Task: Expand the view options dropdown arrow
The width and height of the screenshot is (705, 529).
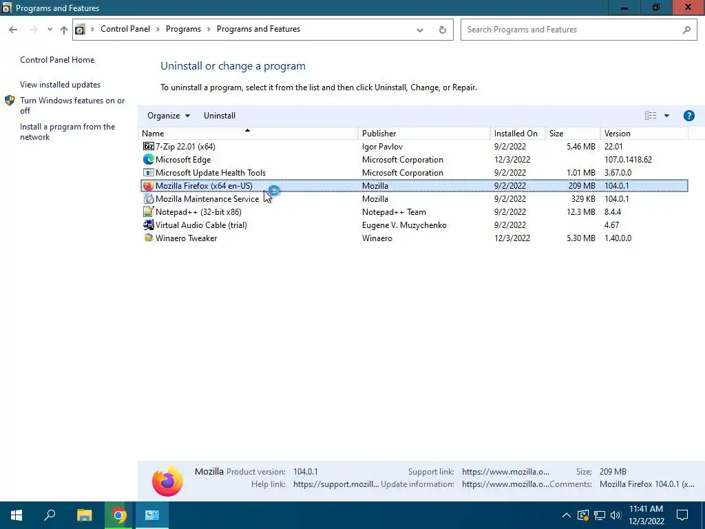Action: [x=666, y=116]
